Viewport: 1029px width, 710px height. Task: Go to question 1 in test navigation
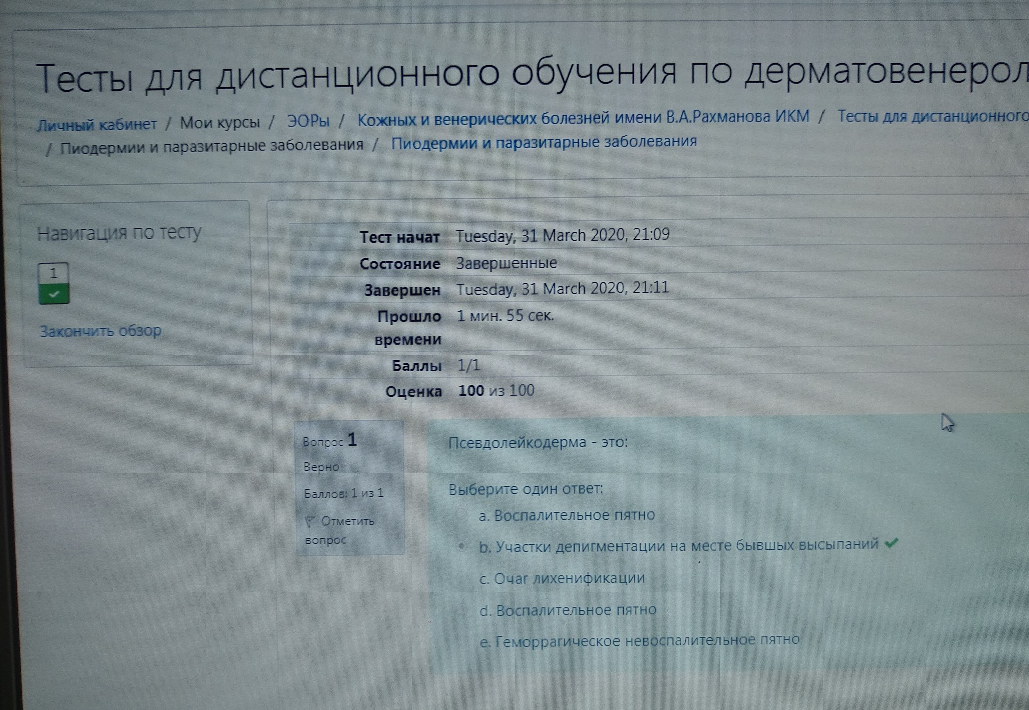(54, 283)
